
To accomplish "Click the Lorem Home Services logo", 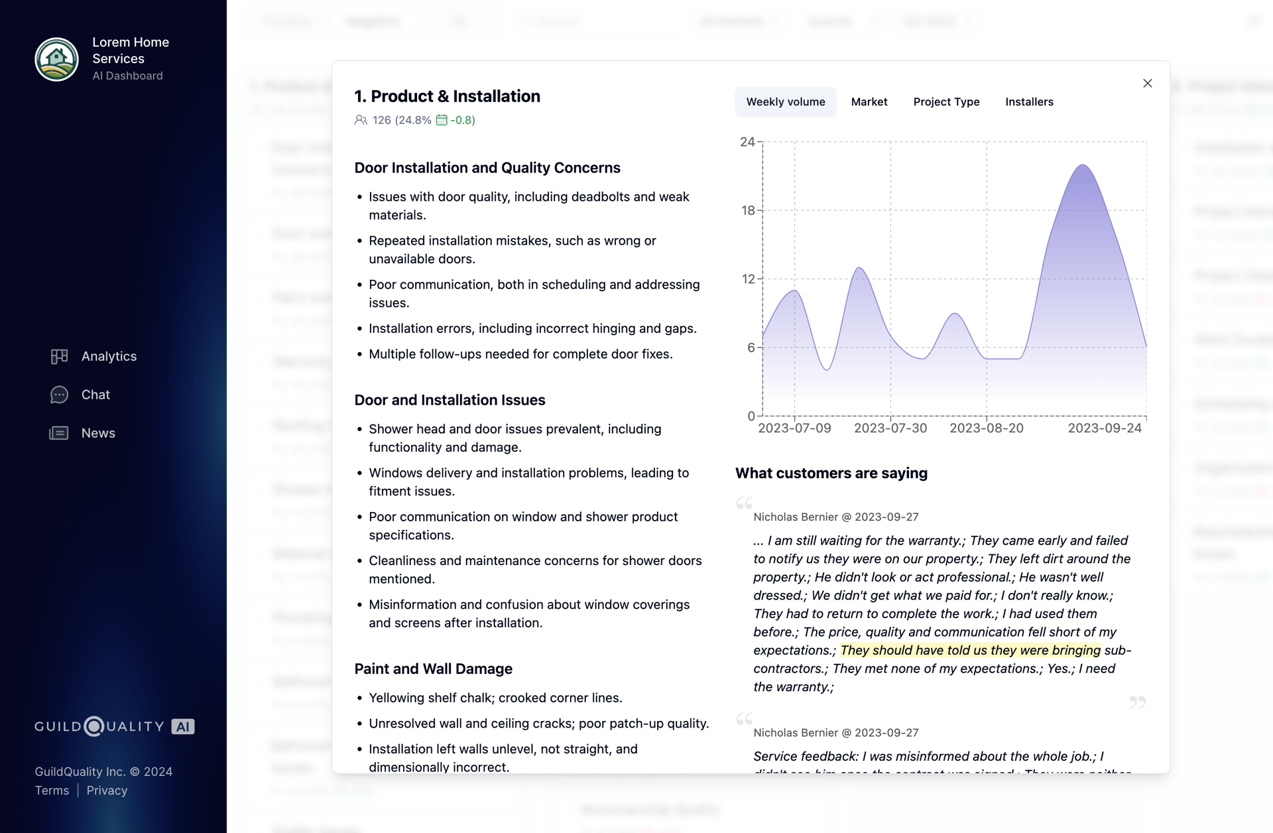I will [x=56, y=59].
